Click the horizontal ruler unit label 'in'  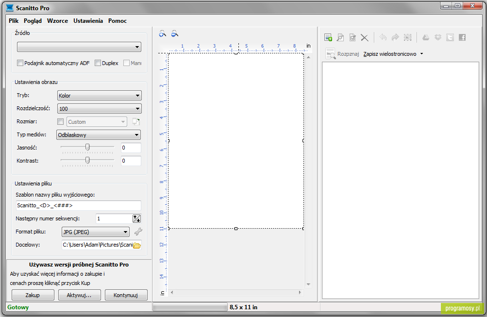[x=308, y=46]
